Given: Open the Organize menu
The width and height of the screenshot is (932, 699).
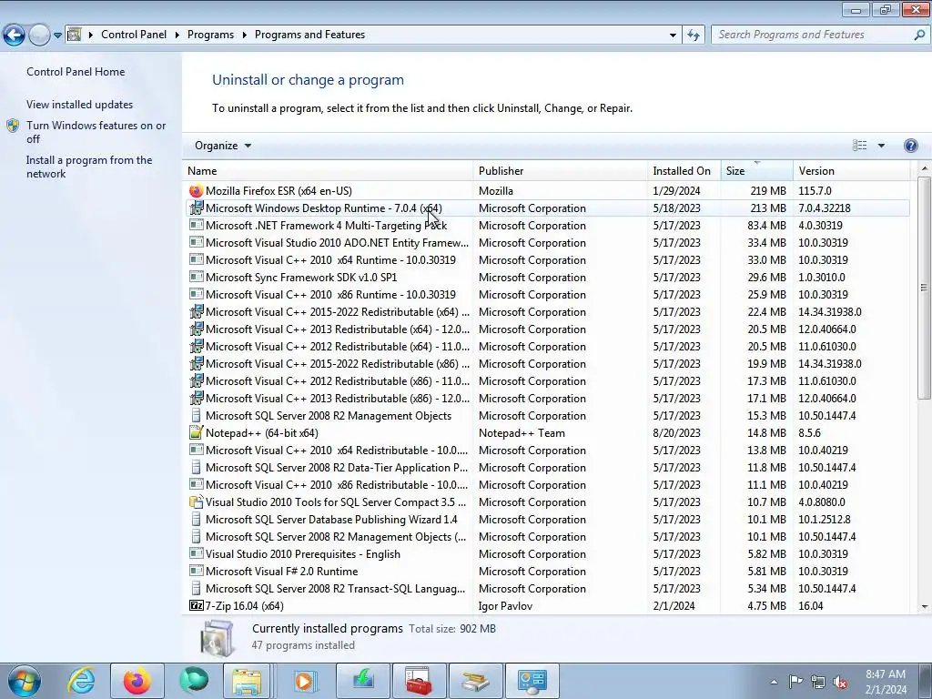Looking at the screenshot, I should 223,146.
